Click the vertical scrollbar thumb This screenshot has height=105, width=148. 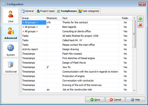click(134, 34)
